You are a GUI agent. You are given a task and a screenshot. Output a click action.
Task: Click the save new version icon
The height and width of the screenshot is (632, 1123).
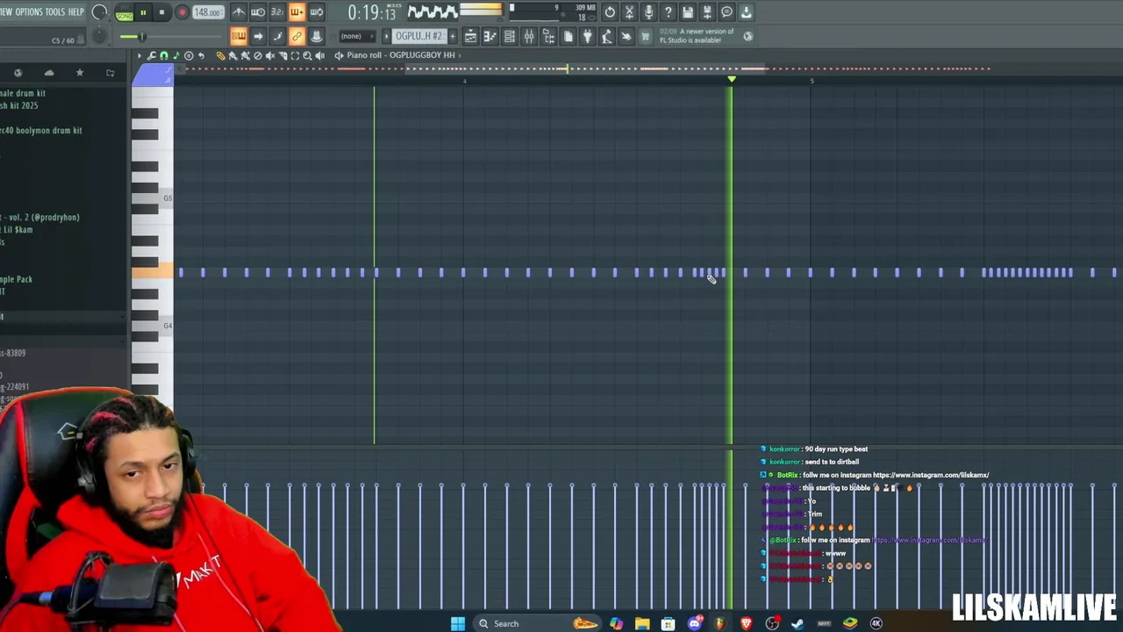tap(707, 12)
